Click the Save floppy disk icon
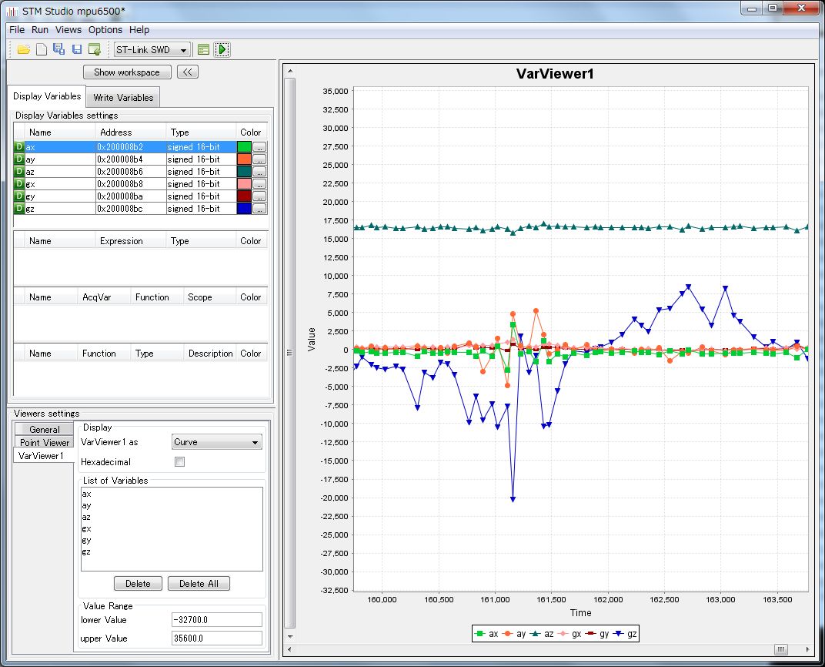825x667 pixels. point(76,49)
